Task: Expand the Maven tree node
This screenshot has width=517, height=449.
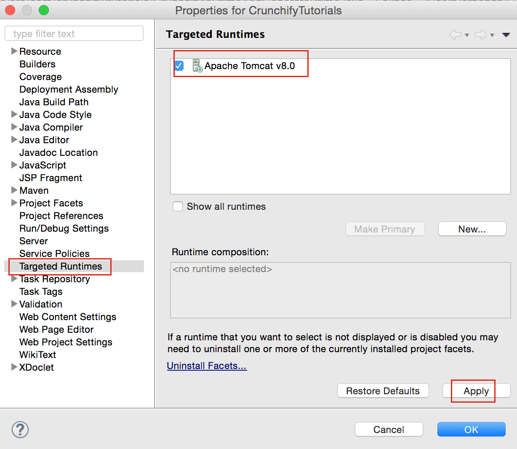Action: point(14,190)
